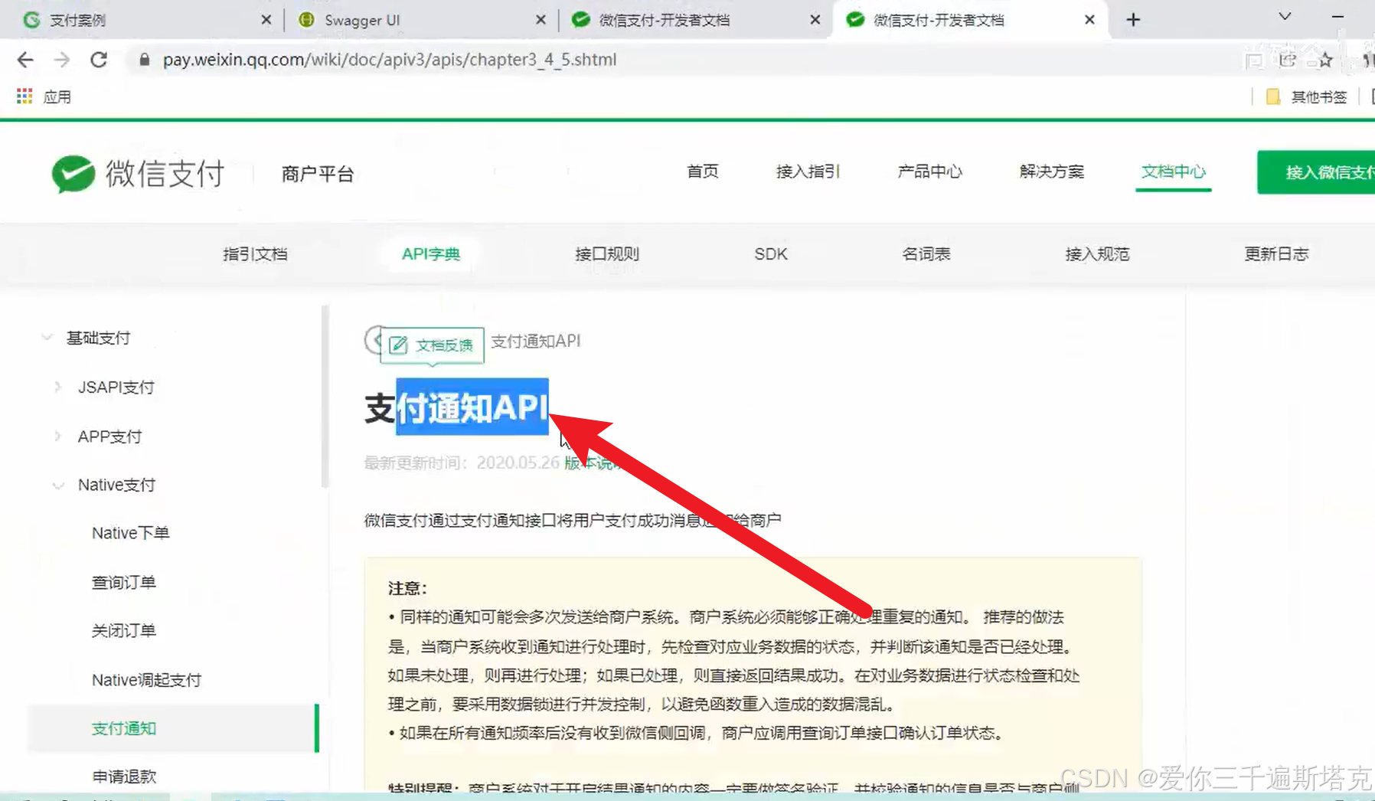Click the browser forward arrow
The height and width of the screenshot is (801, 1375).
pyautogui.click(x=62, y=60)
